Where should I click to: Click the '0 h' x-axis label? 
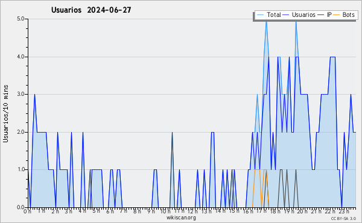pos(27,212)
